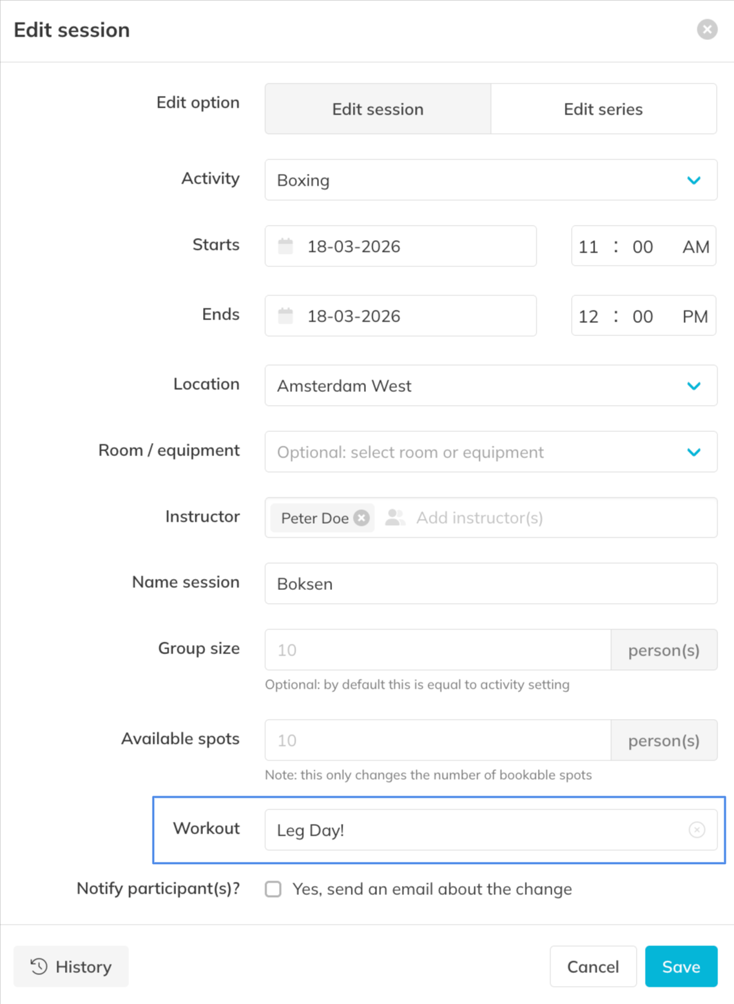The width and height of the screenshot is (734, 1004).
Task: Open the session History
Action: pos(71,966)
